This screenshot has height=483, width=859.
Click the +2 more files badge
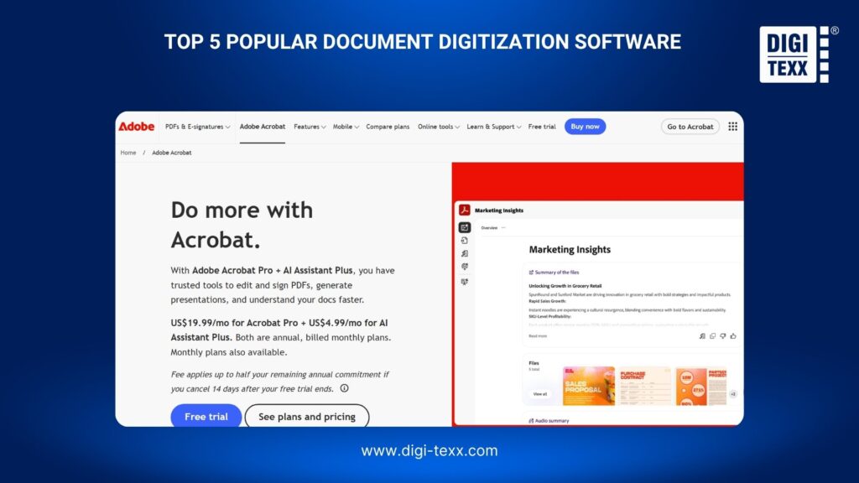733,394
